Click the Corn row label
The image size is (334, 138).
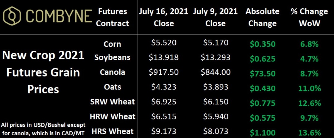tap(112, 44)
